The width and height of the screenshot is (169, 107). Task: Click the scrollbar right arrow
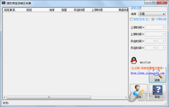126,97
